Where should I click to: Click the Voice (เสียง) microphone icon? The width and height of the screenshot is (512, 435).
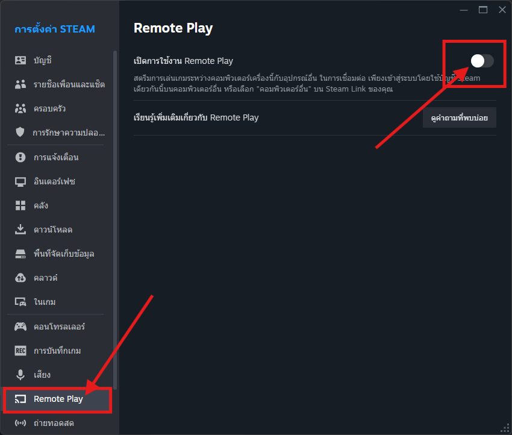[x=20, y=375]
